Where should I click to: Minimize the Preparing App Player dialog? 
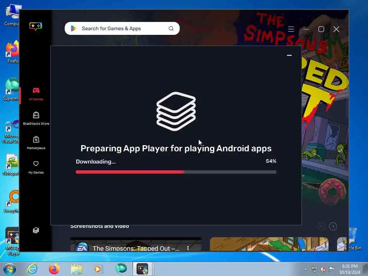point(289,55)
